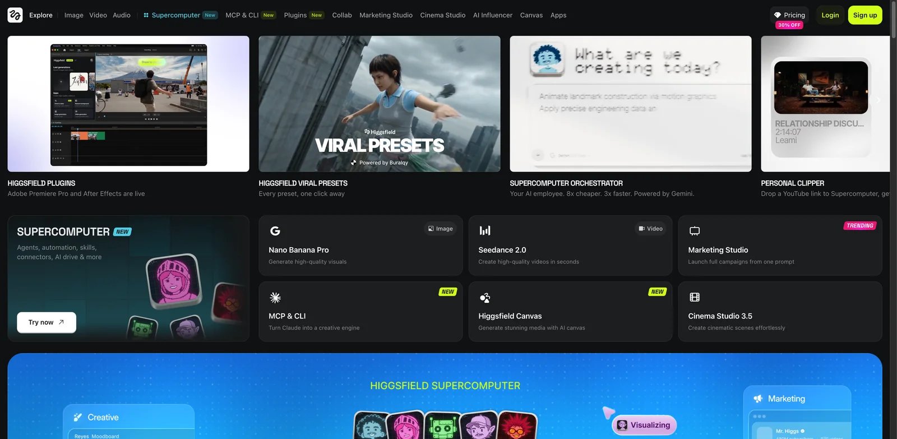
Task: Click the carousel next arrow chevron
Action: [878, 100]
